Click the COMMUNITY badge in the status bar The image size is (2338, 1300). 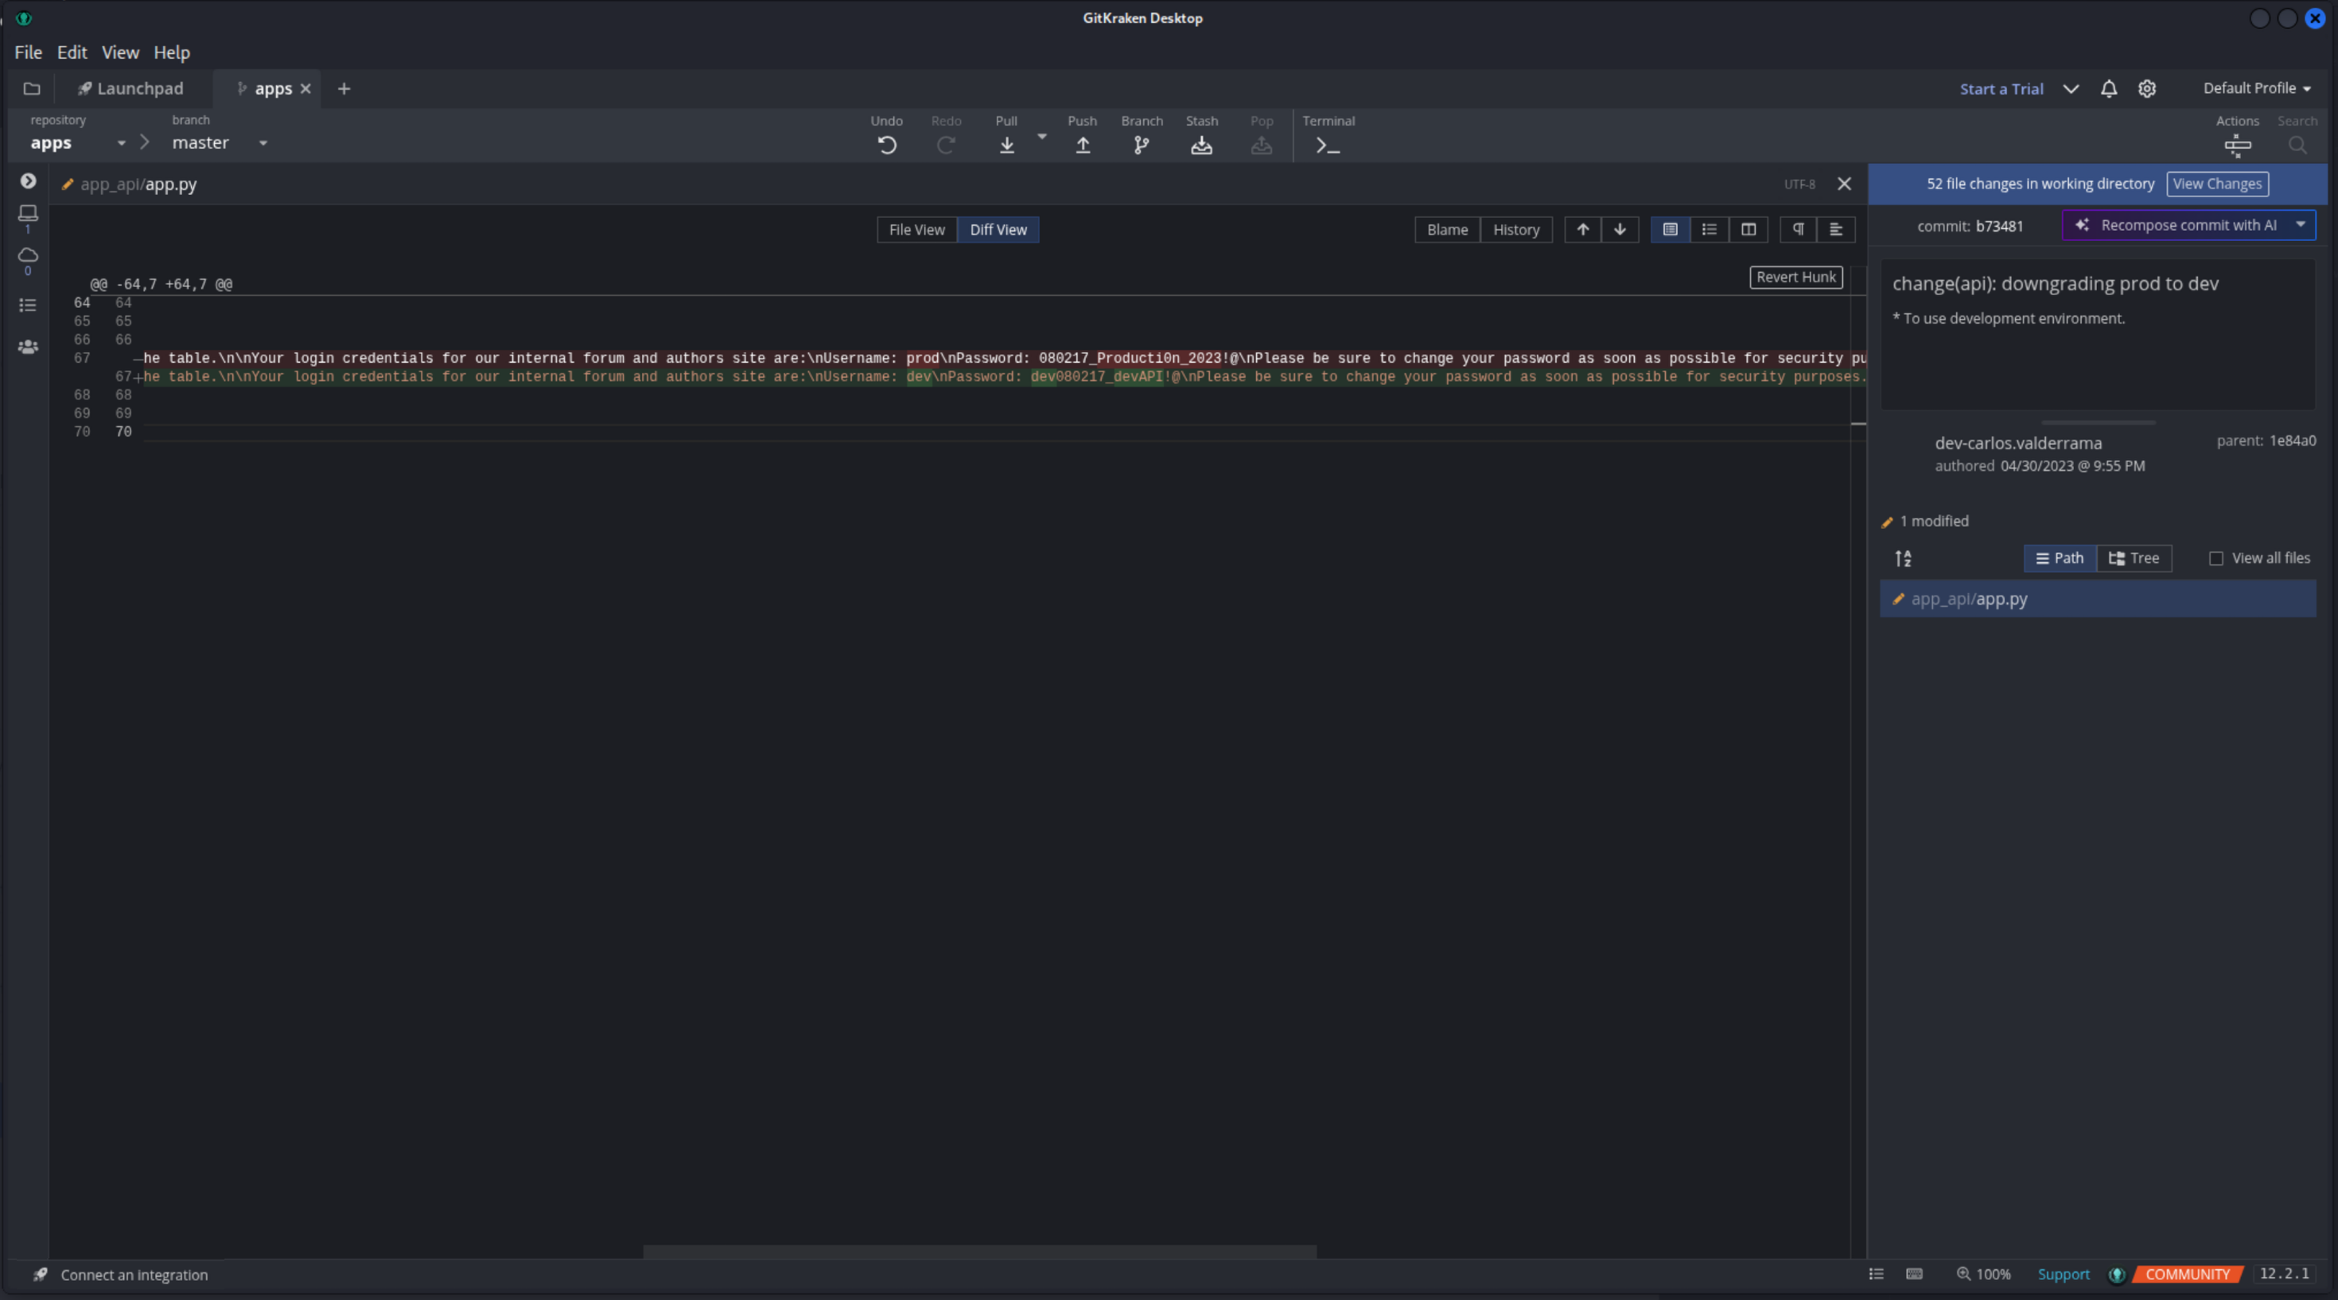click(x=2188, y=1275)
